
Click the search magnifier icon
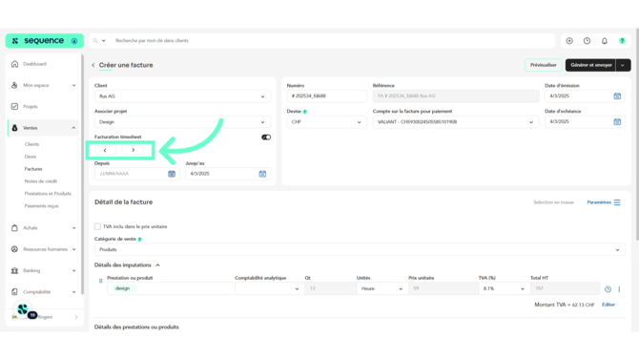(95, 41)
